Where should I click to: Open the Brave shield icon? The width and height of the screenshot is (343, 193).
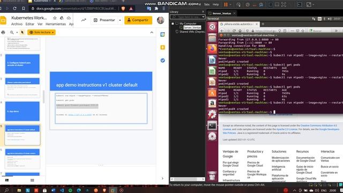123,9
